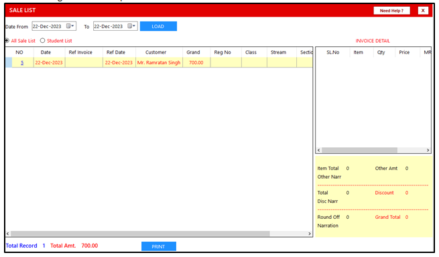Click the Grand Total label
The image size is (439, 257).
point(388,217)
